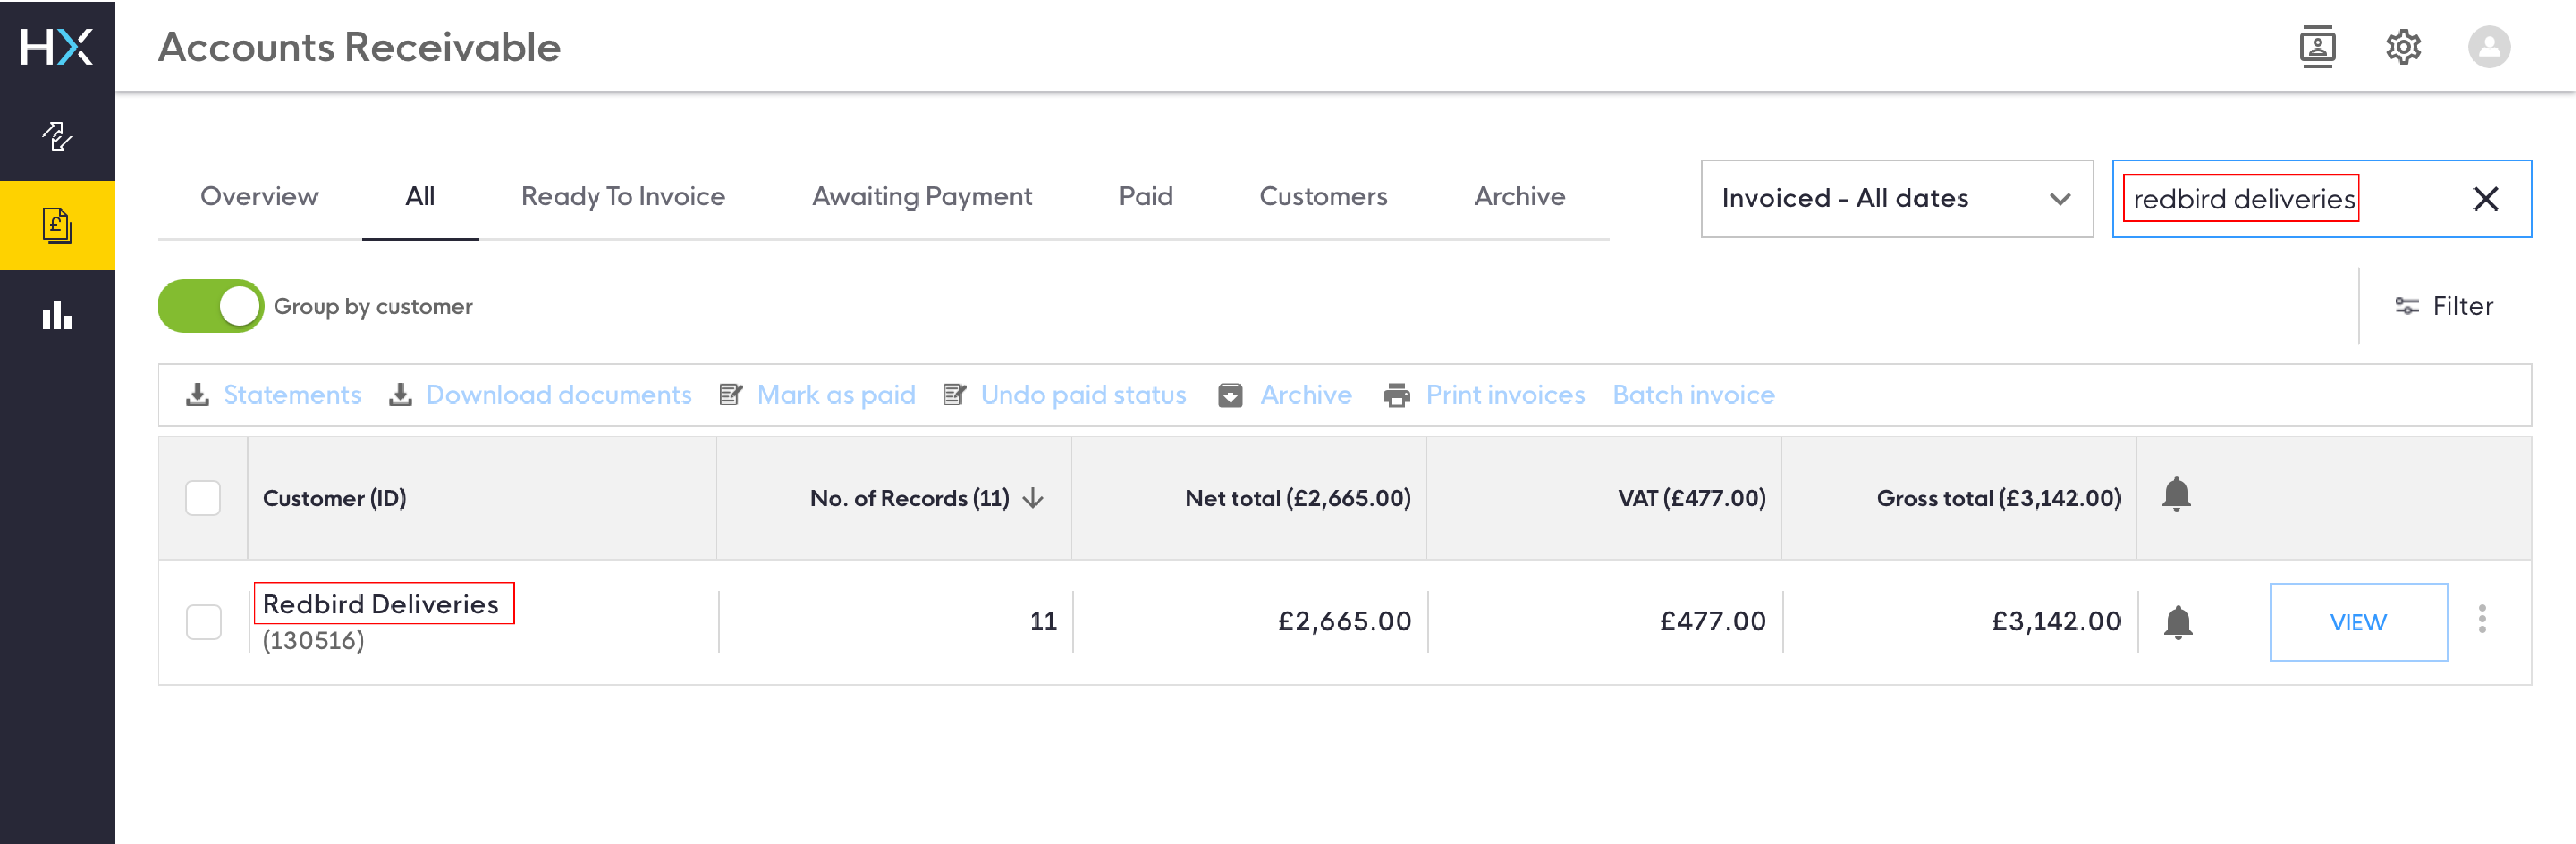Click the VIEW button for Redbird Deliveries
Screen dimensions: 2576x844
(2358, 621)
